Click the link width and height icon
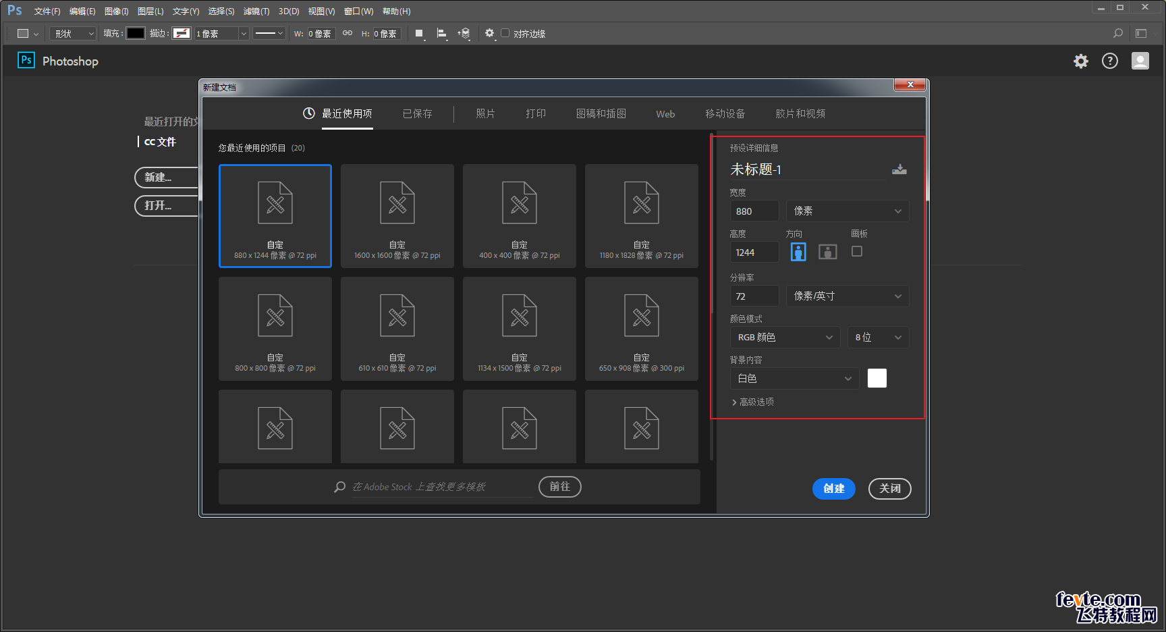Image resolution: width=1166 pixels, height=632 pixels. (x=348, y=33)
